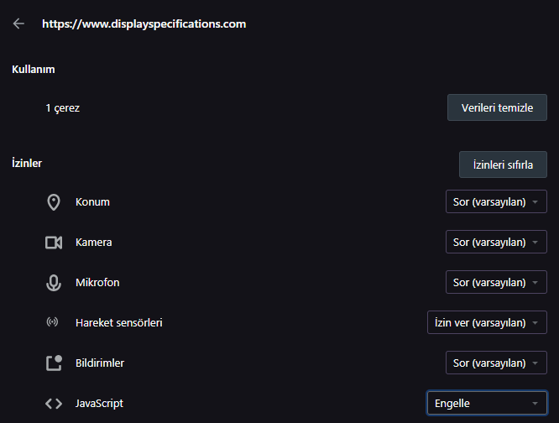Viewport: 559px width, 423px height.
Task: Click the Bildirimler permission label
Action: [x=100, y=363]
